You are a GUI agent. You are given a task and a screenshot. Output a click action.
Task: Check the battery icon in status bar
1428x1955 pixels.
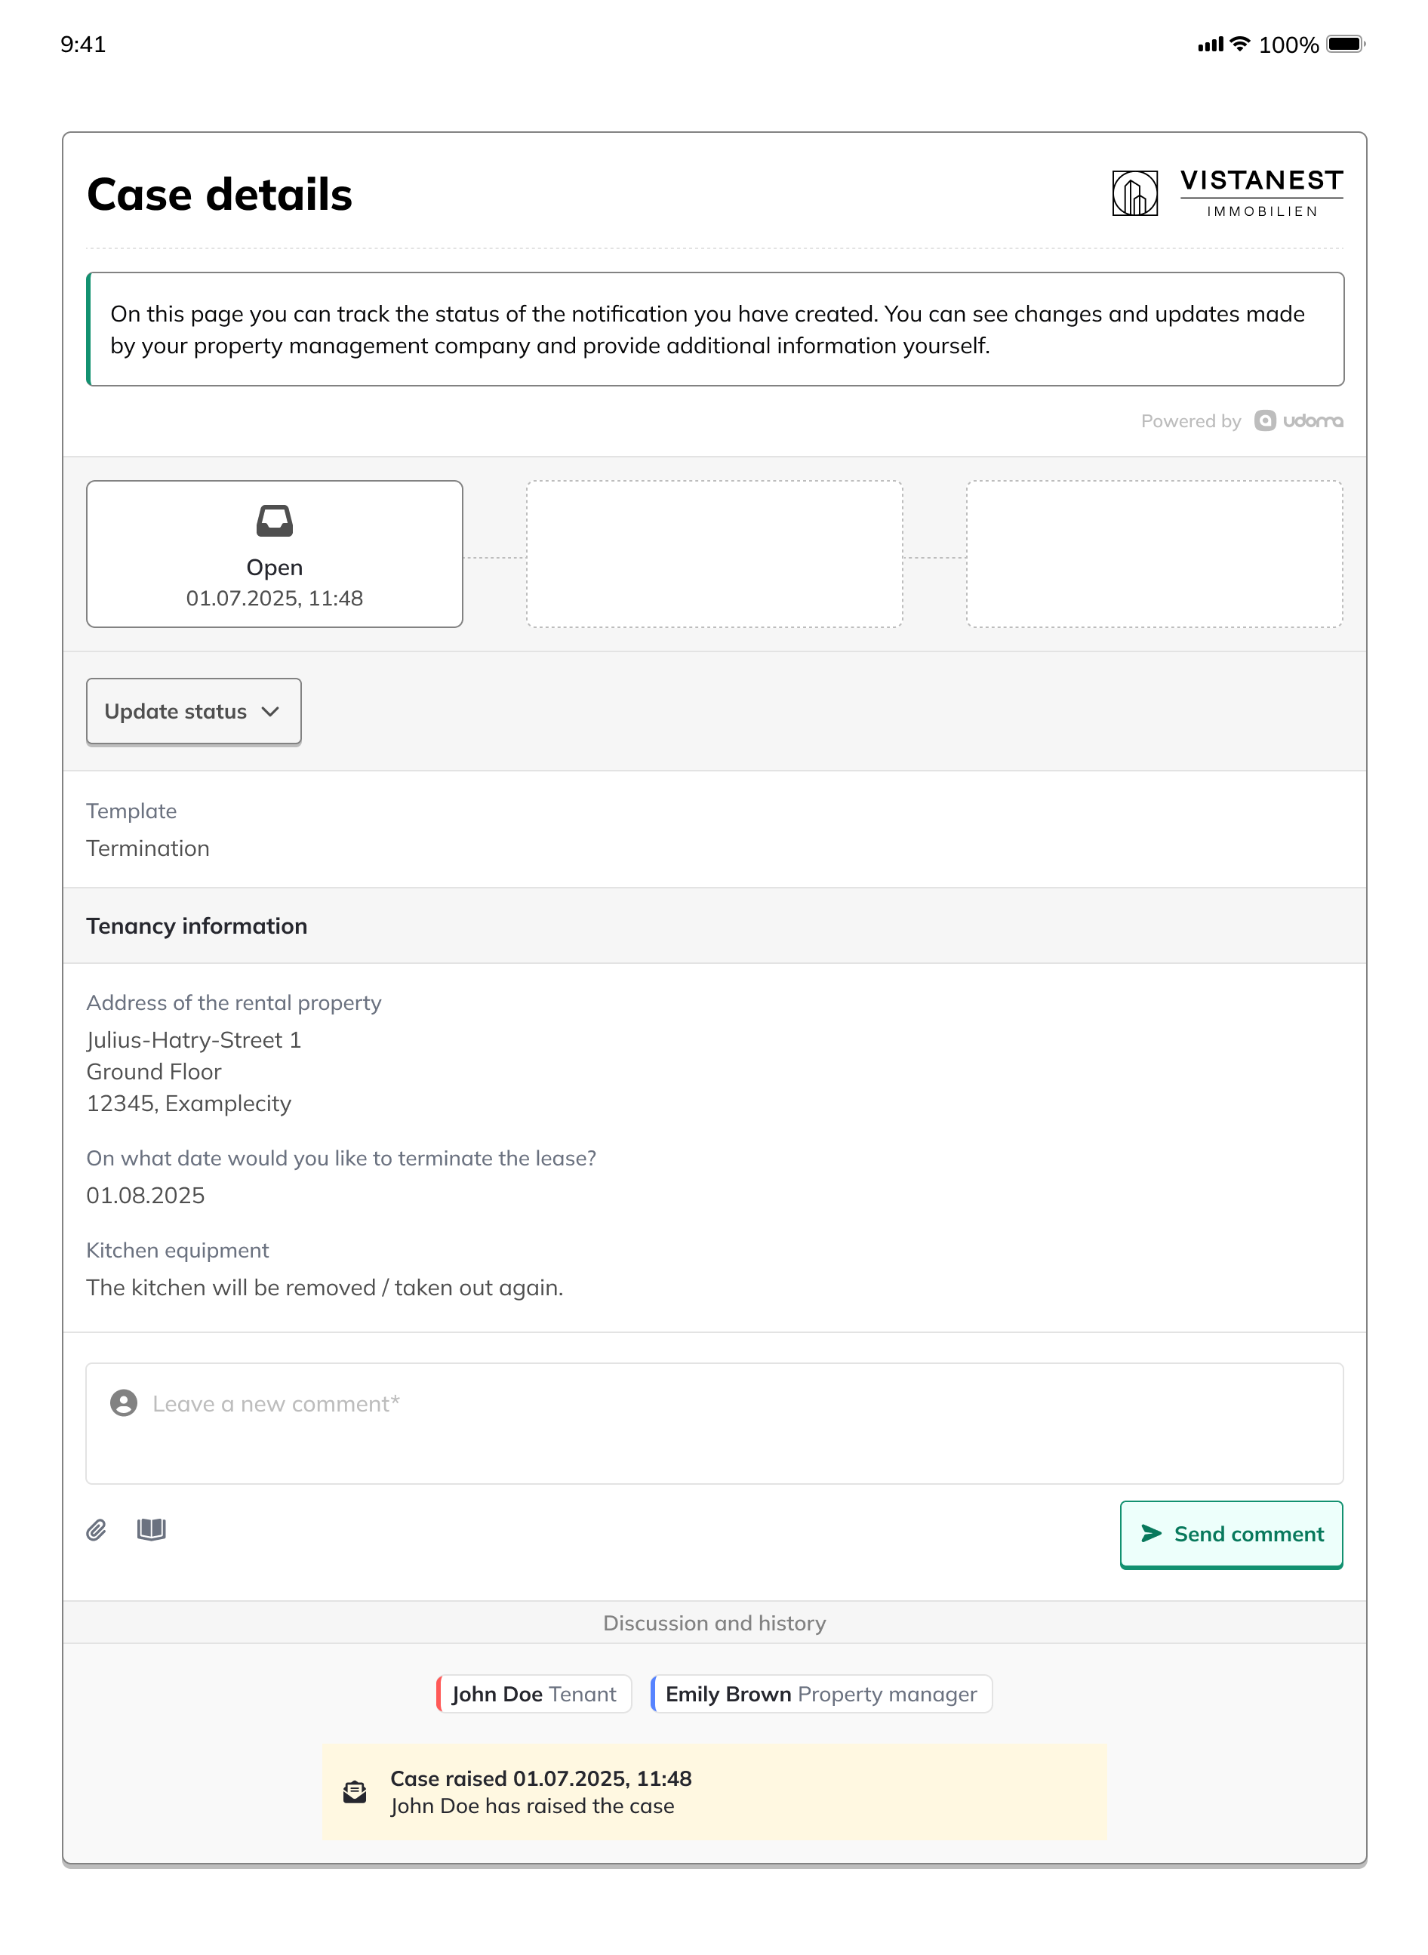(1345, 44)
